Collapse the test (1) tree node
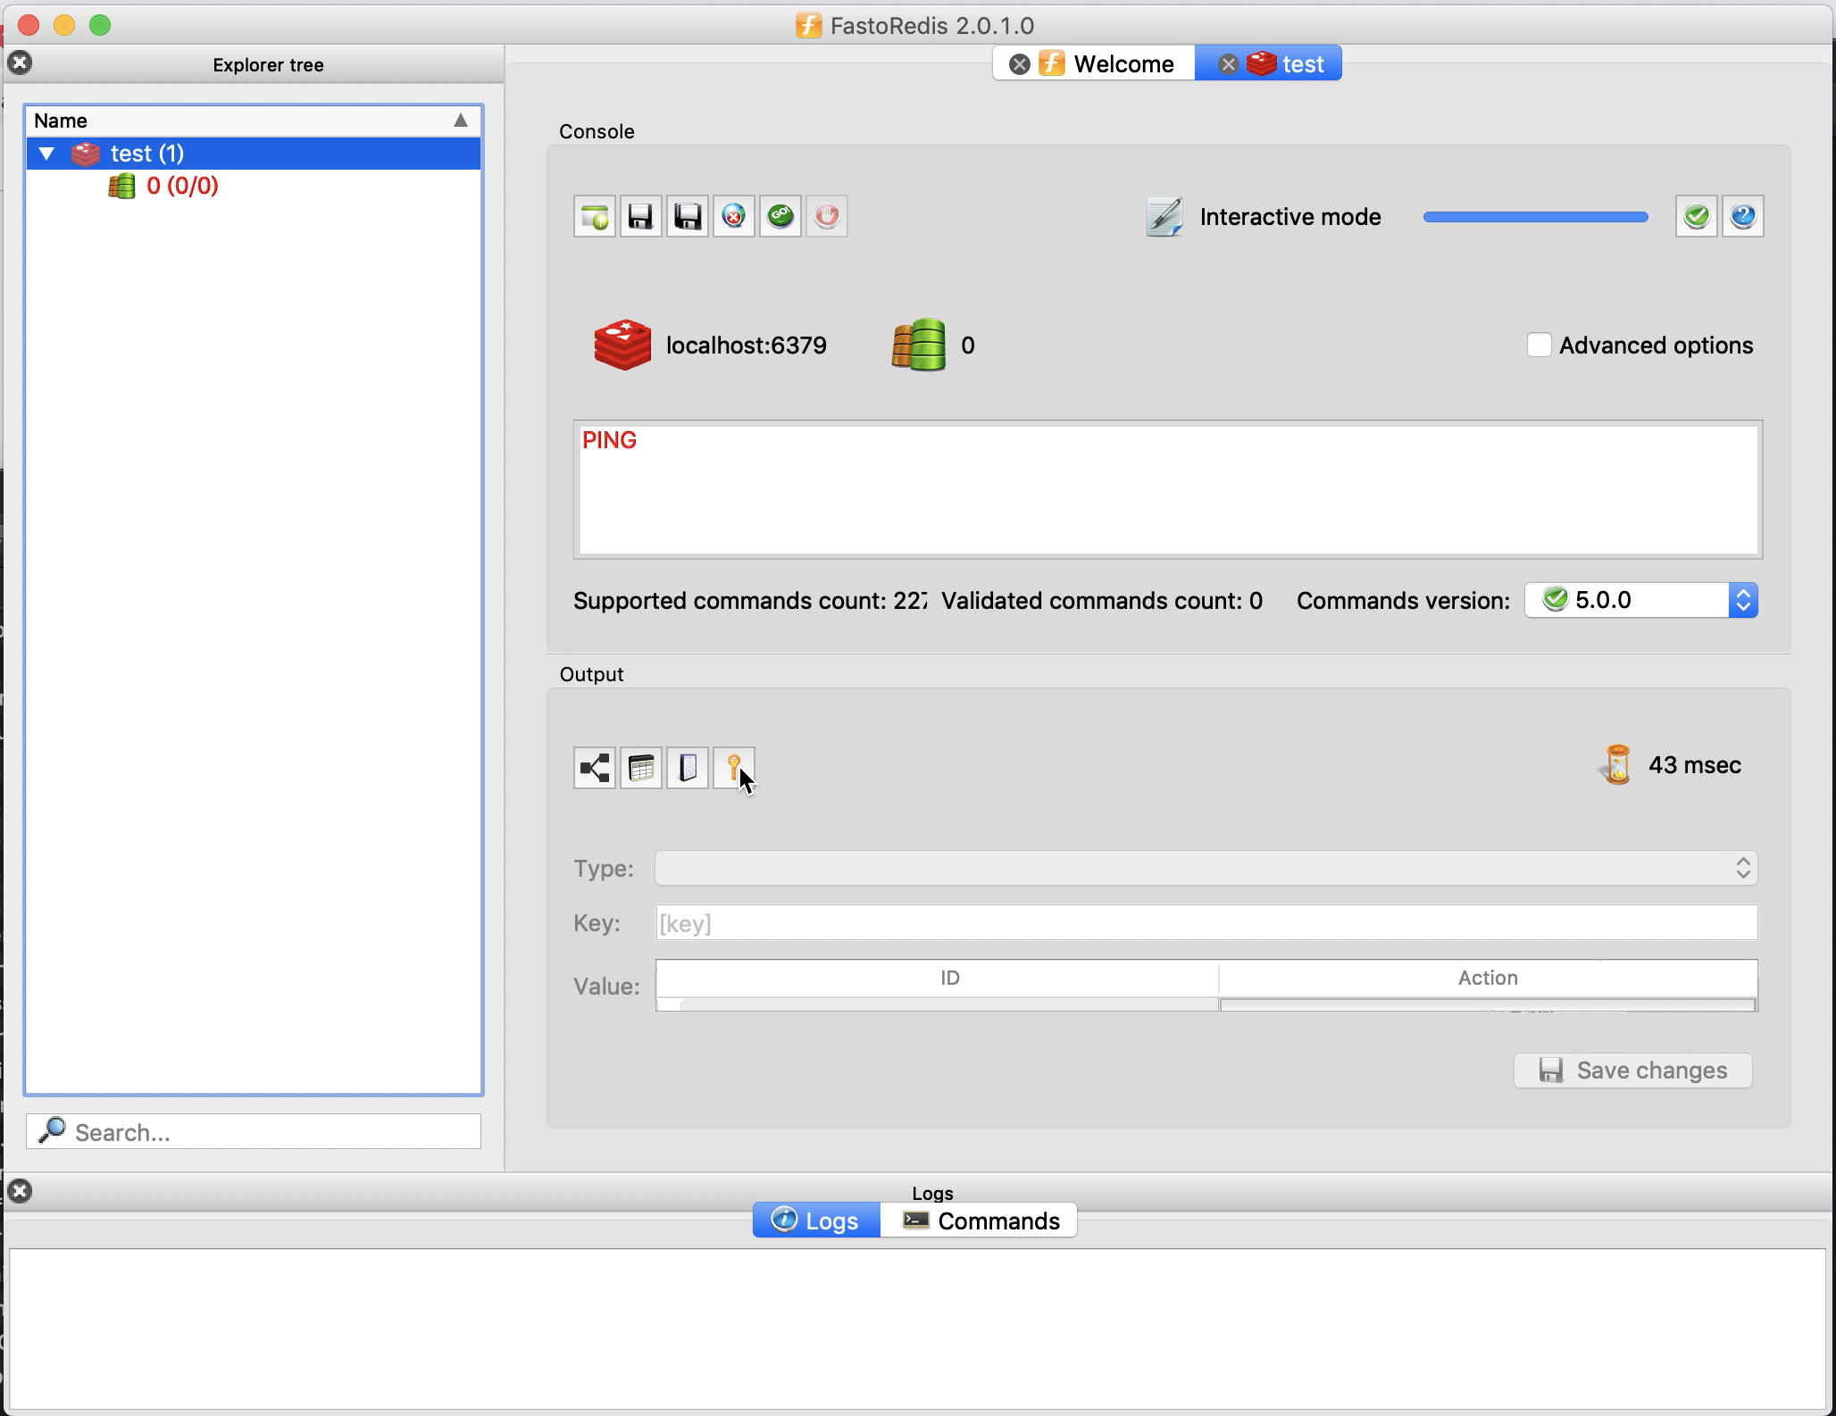 pyautogui.click(x=47, y=154)
